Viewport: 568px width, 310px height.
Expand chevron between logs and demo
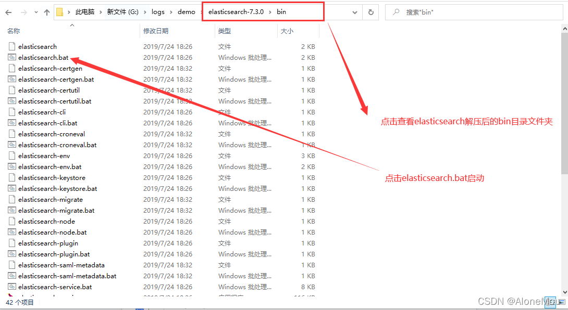coord(171,12)
